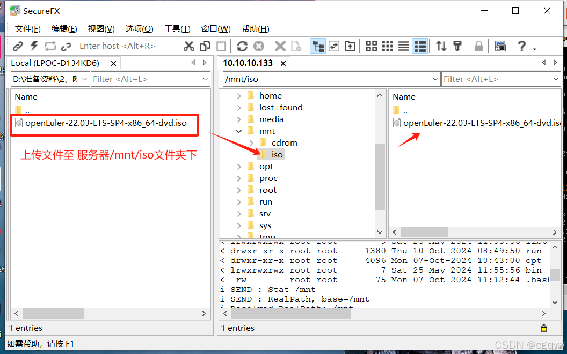This screenshot has width=567, height=354.
Task: Click the Stop transfer icon
Action: (x=259, y=46)
